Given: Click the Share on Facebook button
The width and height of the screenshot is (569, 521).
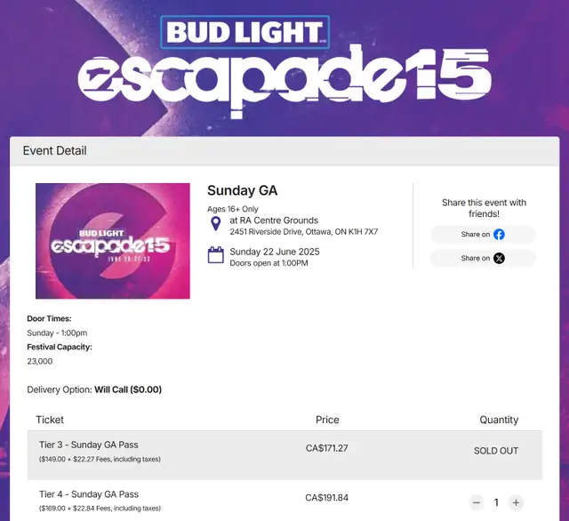Looking at the screenshot, I should click(483, 235).
